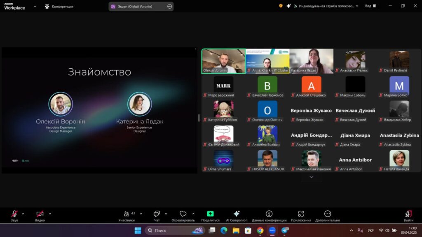This screenshot has height=237, width=422.
Task: Open Telegram from the taskbar
Action: (285, 230)
